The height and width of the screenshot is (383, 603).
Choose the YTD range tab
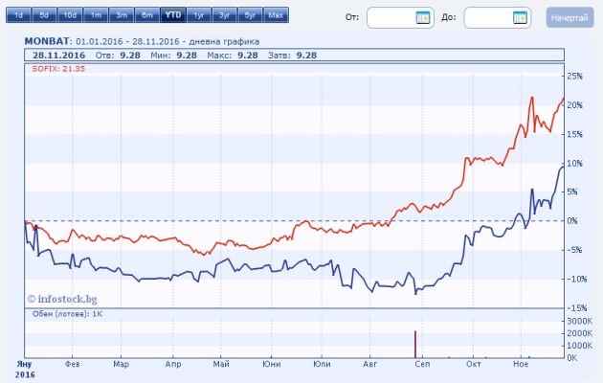(x=173, y=15)
